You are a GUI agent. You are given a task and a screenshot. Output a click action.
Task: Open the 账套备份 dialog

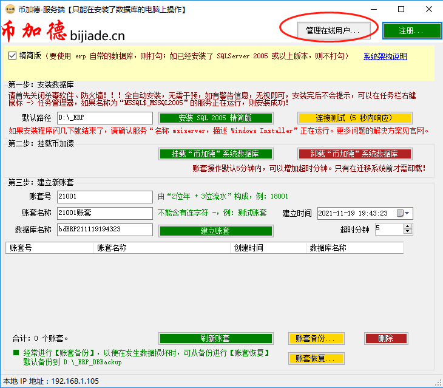316,338
